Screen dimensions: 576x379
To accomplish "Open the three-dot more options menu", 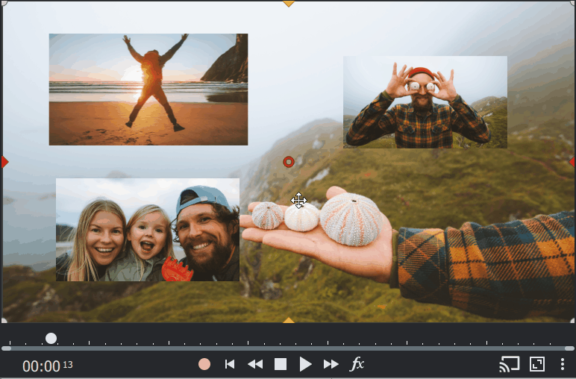I will click(x=563, y=364).
